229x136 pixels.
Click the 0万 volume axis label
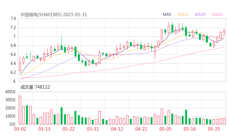pyautogui.click(x=13, y=124)
